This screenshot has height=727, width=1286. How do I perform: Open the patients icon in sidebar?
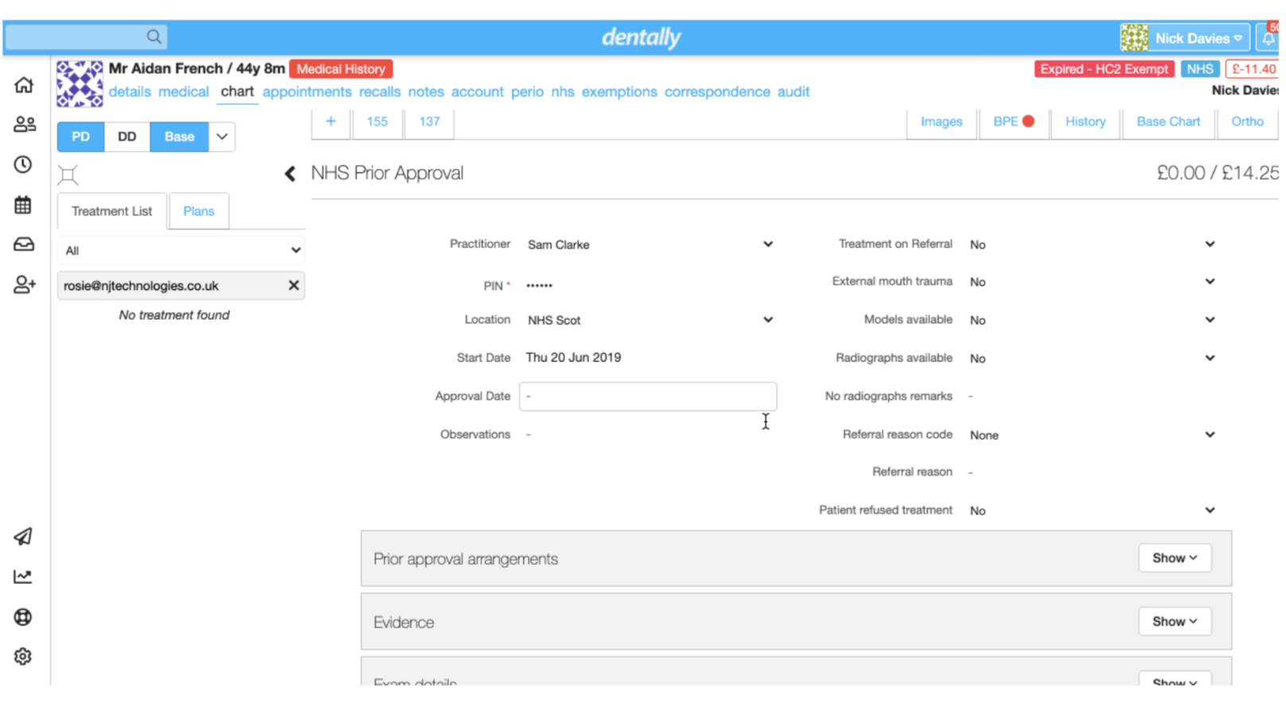click(x=24, y=124)
